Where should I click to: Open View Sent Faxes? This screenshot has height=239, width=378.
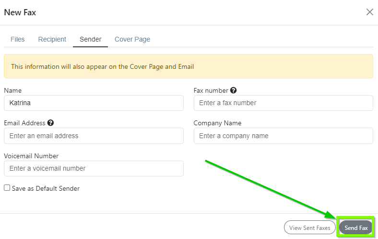[x=309, y=228]
